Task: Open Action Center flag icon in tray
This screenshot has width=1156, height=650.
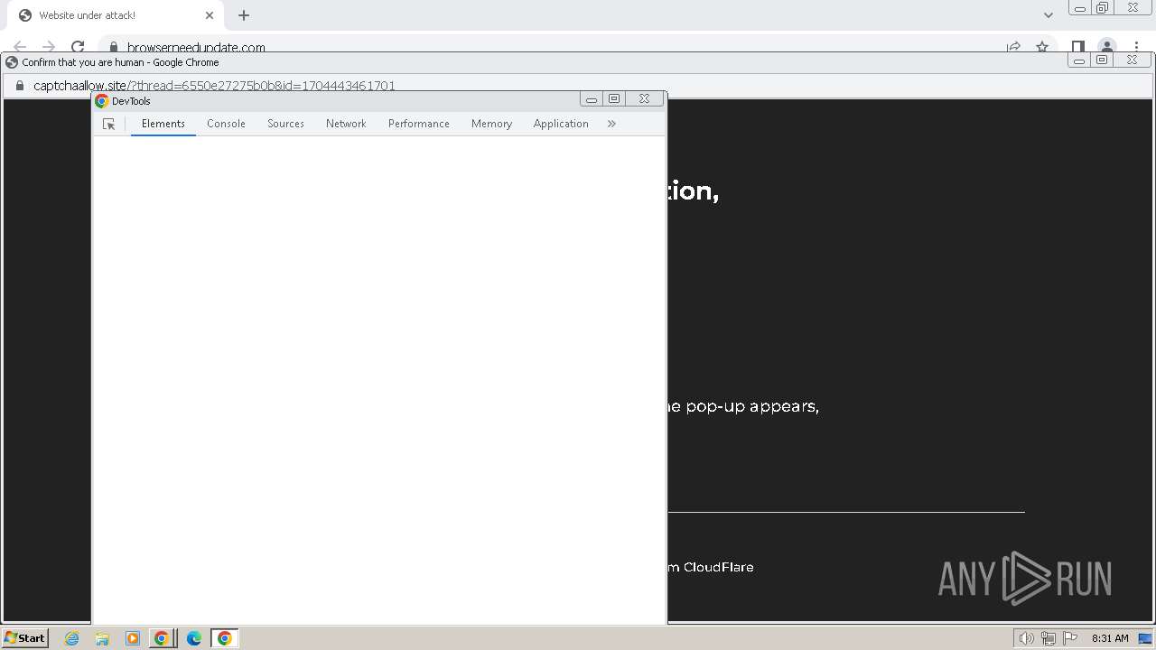Action: tap(1070, 638)
